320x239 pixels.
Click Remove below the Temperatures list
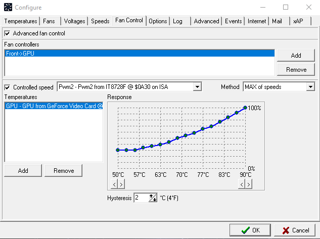pyautogui.click(x=64, y=170)
